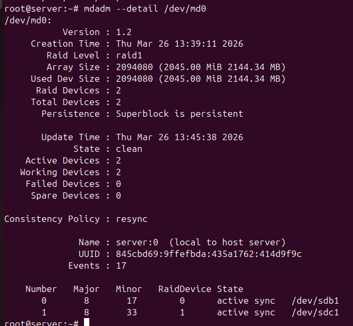Click the Consistency Policy value resync

[131, 219]
